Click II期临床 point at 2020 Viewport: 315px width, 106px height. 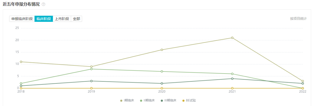[x=162, y=72]
